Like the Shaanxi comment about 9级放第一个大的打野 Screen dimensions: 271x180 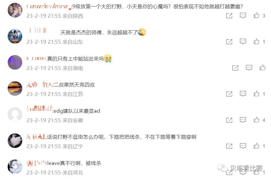tap(256, 16)
